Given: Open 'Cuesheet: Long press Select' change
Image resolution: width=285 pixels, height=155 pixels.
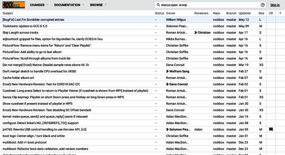Looking at the screenshot, I should [x=76, y=91].
